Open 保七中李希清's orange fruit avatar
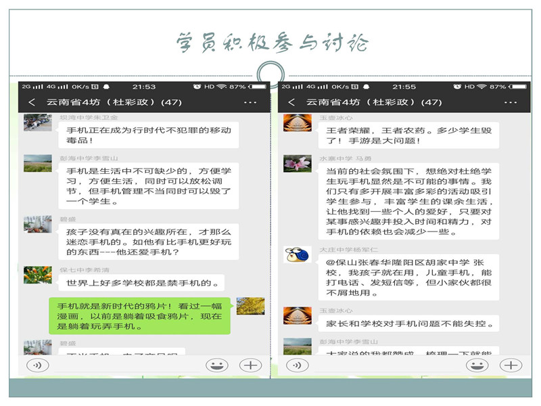 [x=37, y=275]
